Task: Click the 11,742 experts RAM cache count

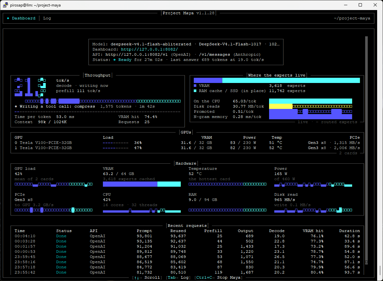Action: pyautogui.click(x=287, y=91)
